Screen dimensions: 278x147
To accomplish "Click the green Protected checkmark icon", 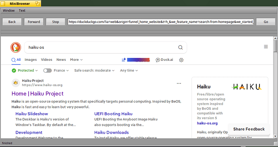I will coord(14,70).
